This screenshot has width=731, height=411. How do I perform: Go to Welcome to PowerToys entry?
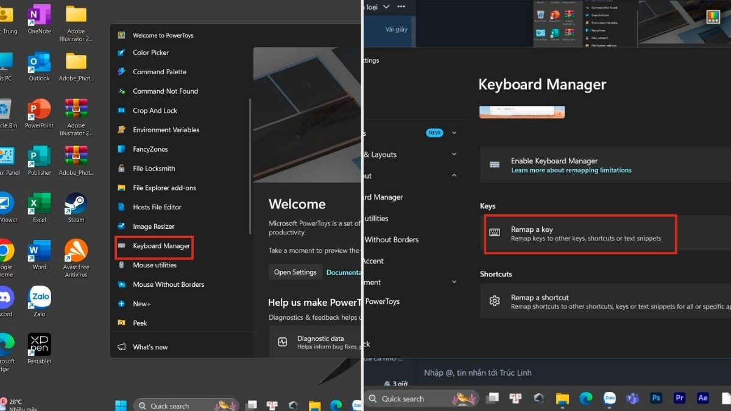coord(163,35)
